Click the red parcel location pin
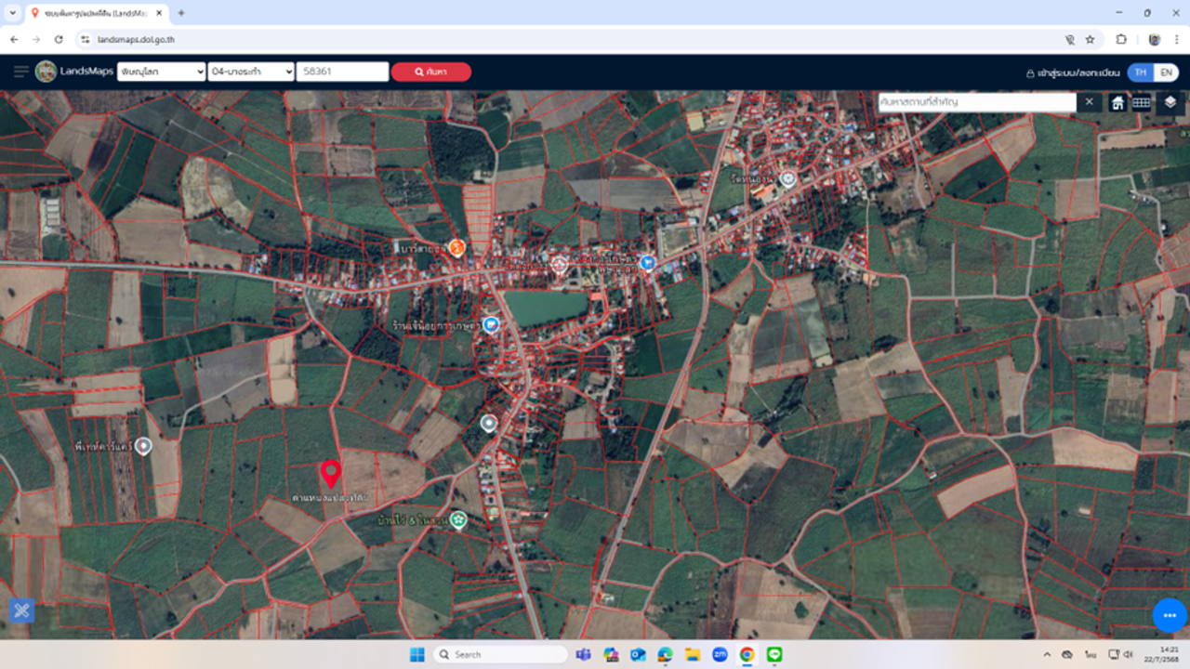This screenshot has height=669, width=1190. click(330, 473)
